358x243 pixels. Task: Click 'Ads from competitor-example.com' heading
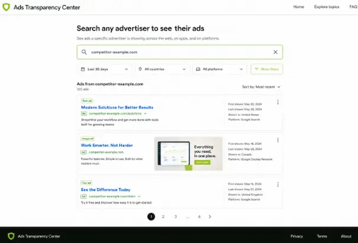pyautogui.click(x=110, y=84)
